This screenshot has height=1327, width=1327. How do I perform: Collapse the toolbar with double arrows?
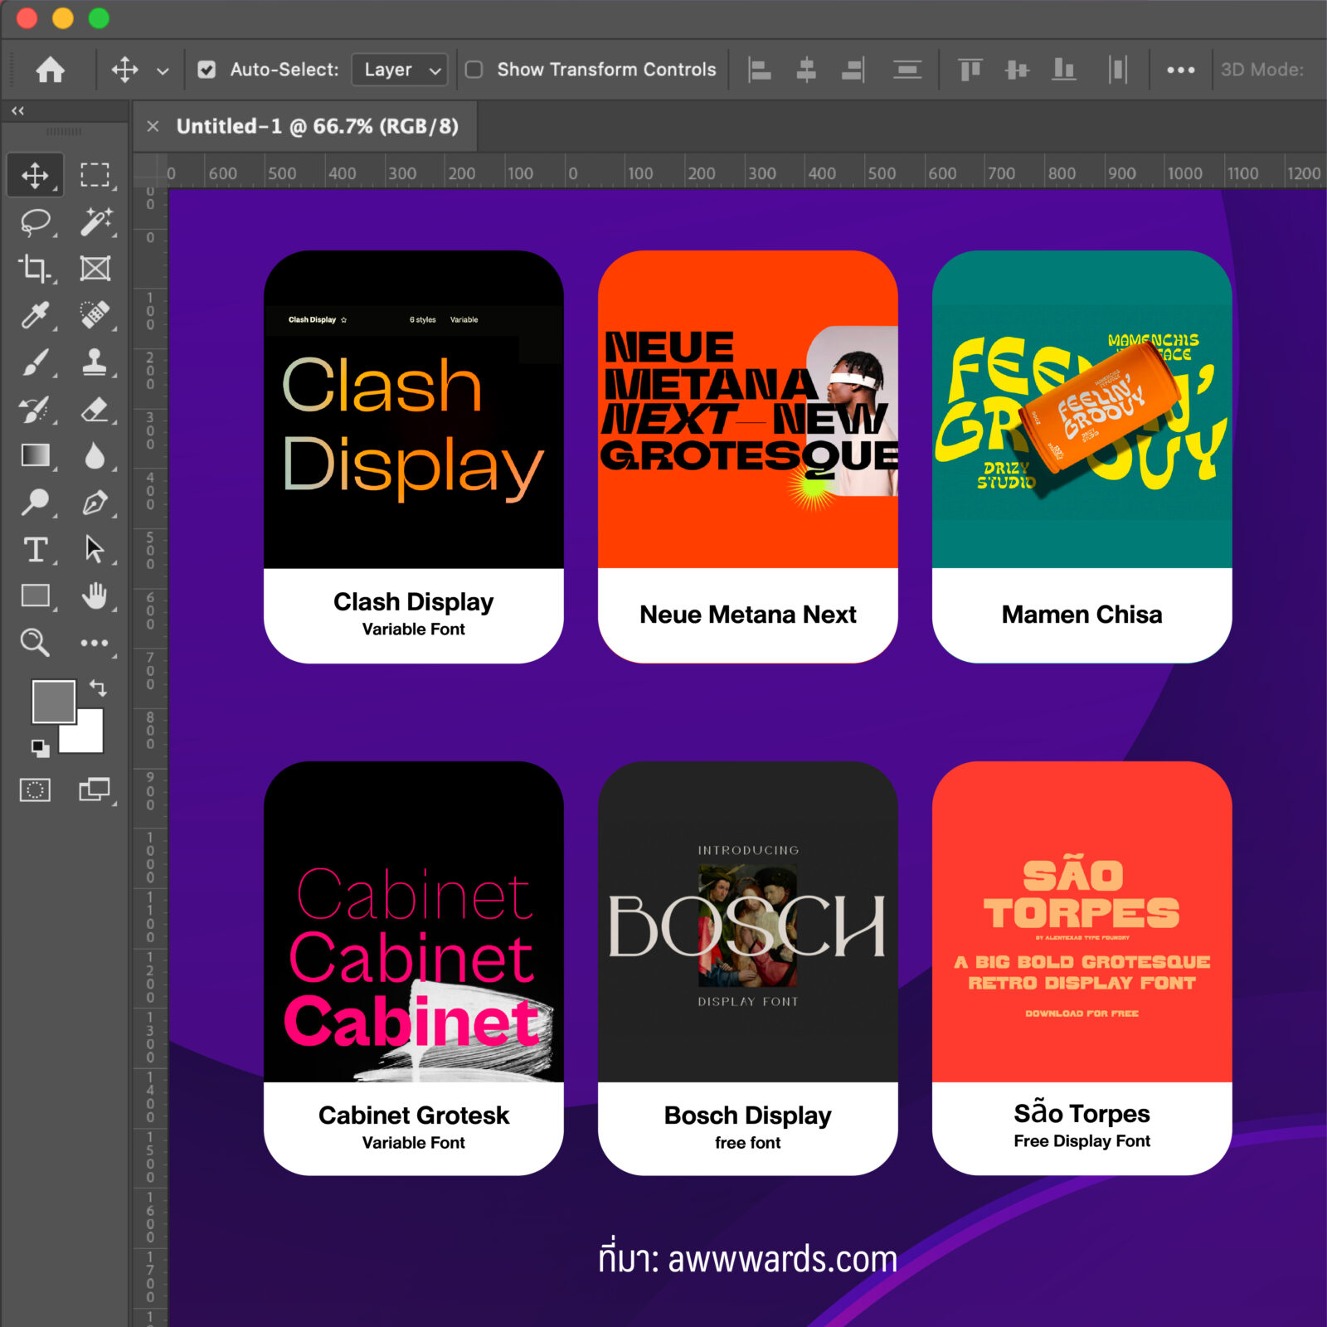[17, 110]
